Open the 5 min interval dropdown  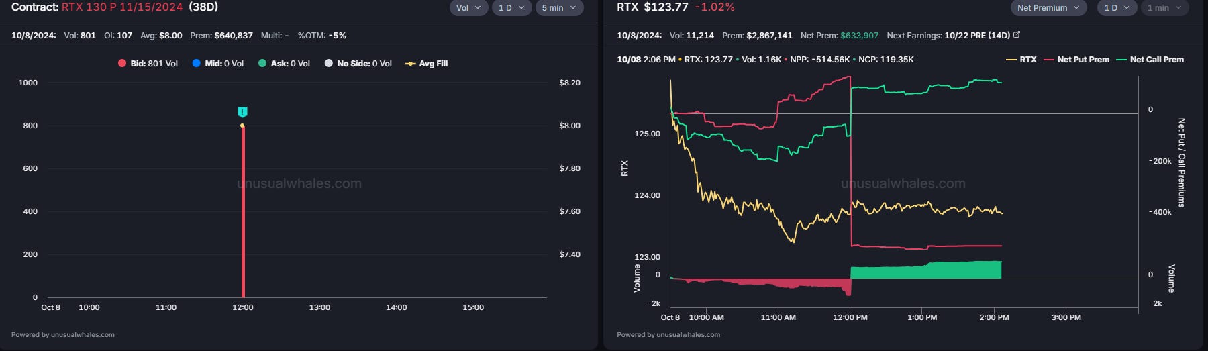(x=559, y=7)
